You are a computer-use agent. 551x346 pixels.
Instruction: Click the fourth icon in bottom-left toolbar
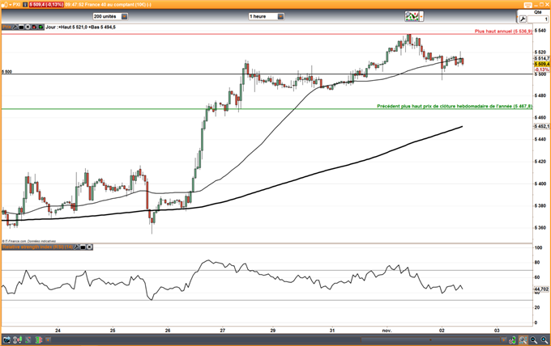tap(39, 340)
